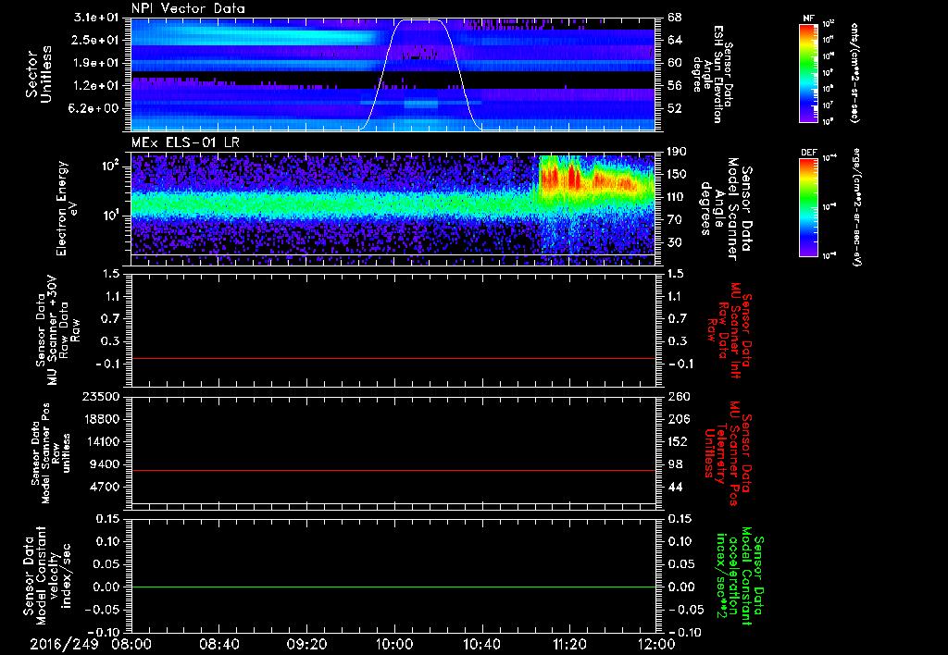Click the 2.5e+01 sector tick label
The image size is (948, 655).
(96, 40)
